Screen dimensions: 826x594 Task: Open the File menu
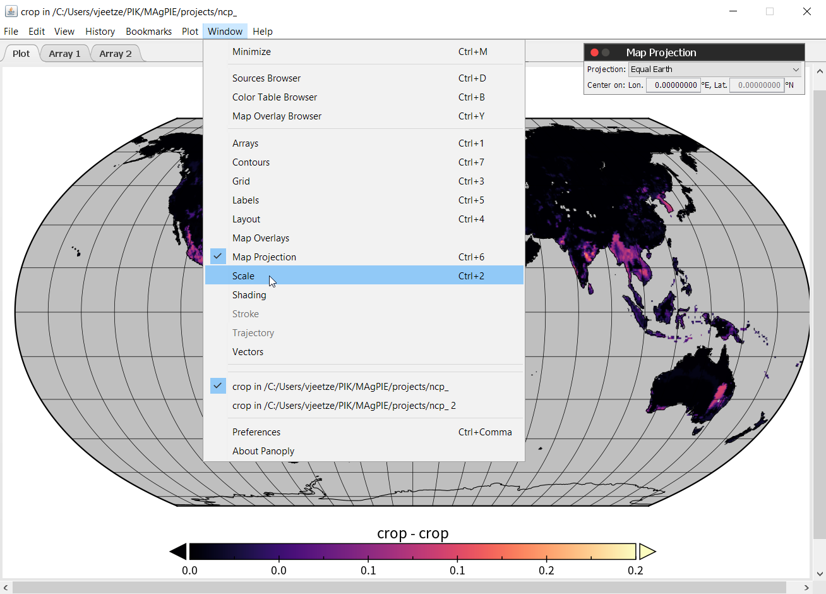(x=11, y=32)
